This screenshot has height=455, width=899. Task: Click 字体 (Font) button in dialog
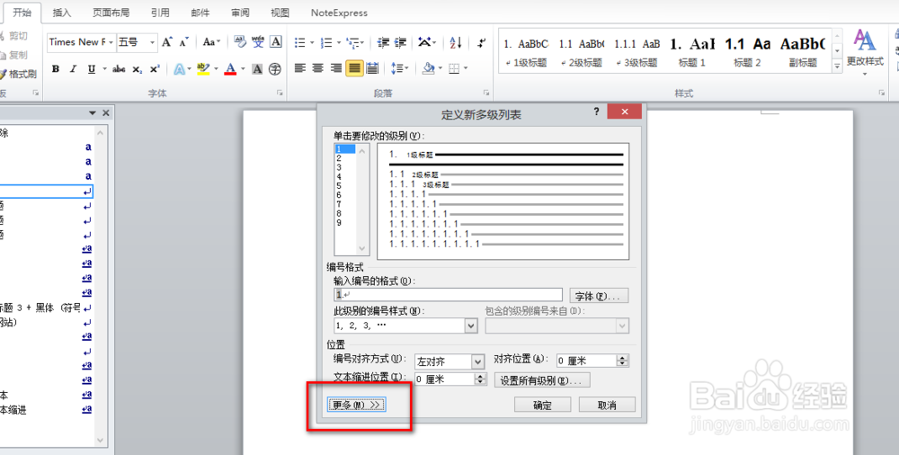(x=599, y=296)
